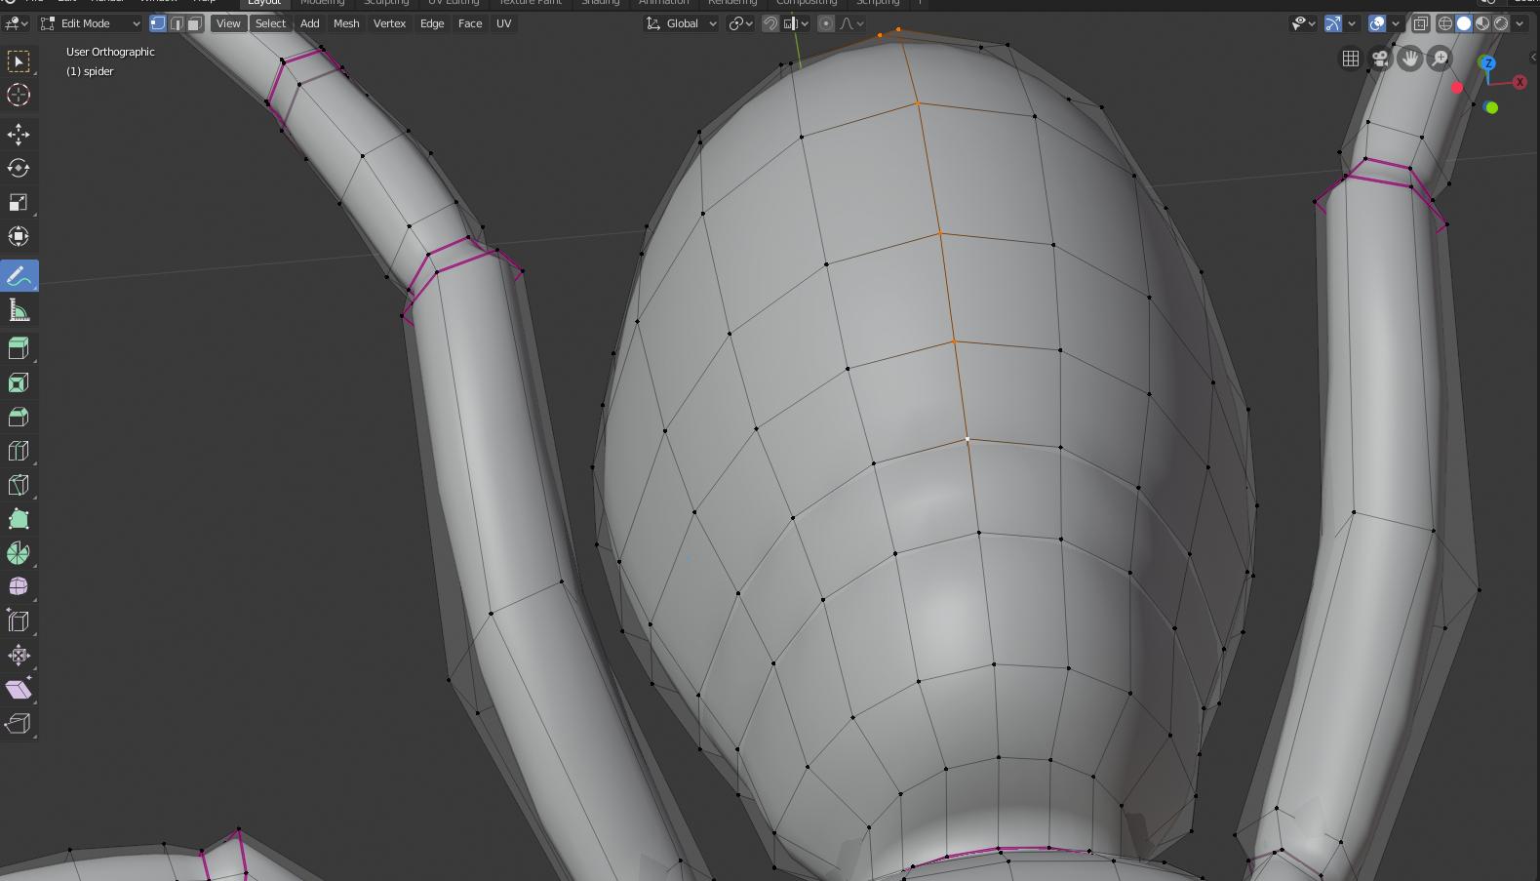This screenshot has width=1540, height=881.
Task: Open viewport selectability and visibility dropdown
Action: (x=1304, y=23)
